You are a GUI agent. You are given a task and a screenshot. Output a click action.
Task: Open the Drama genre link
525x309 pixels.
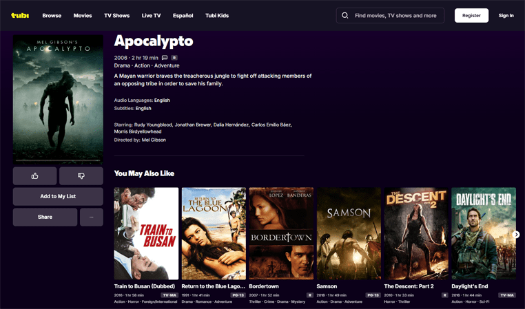pyautogui.click(x=122, y=65)
